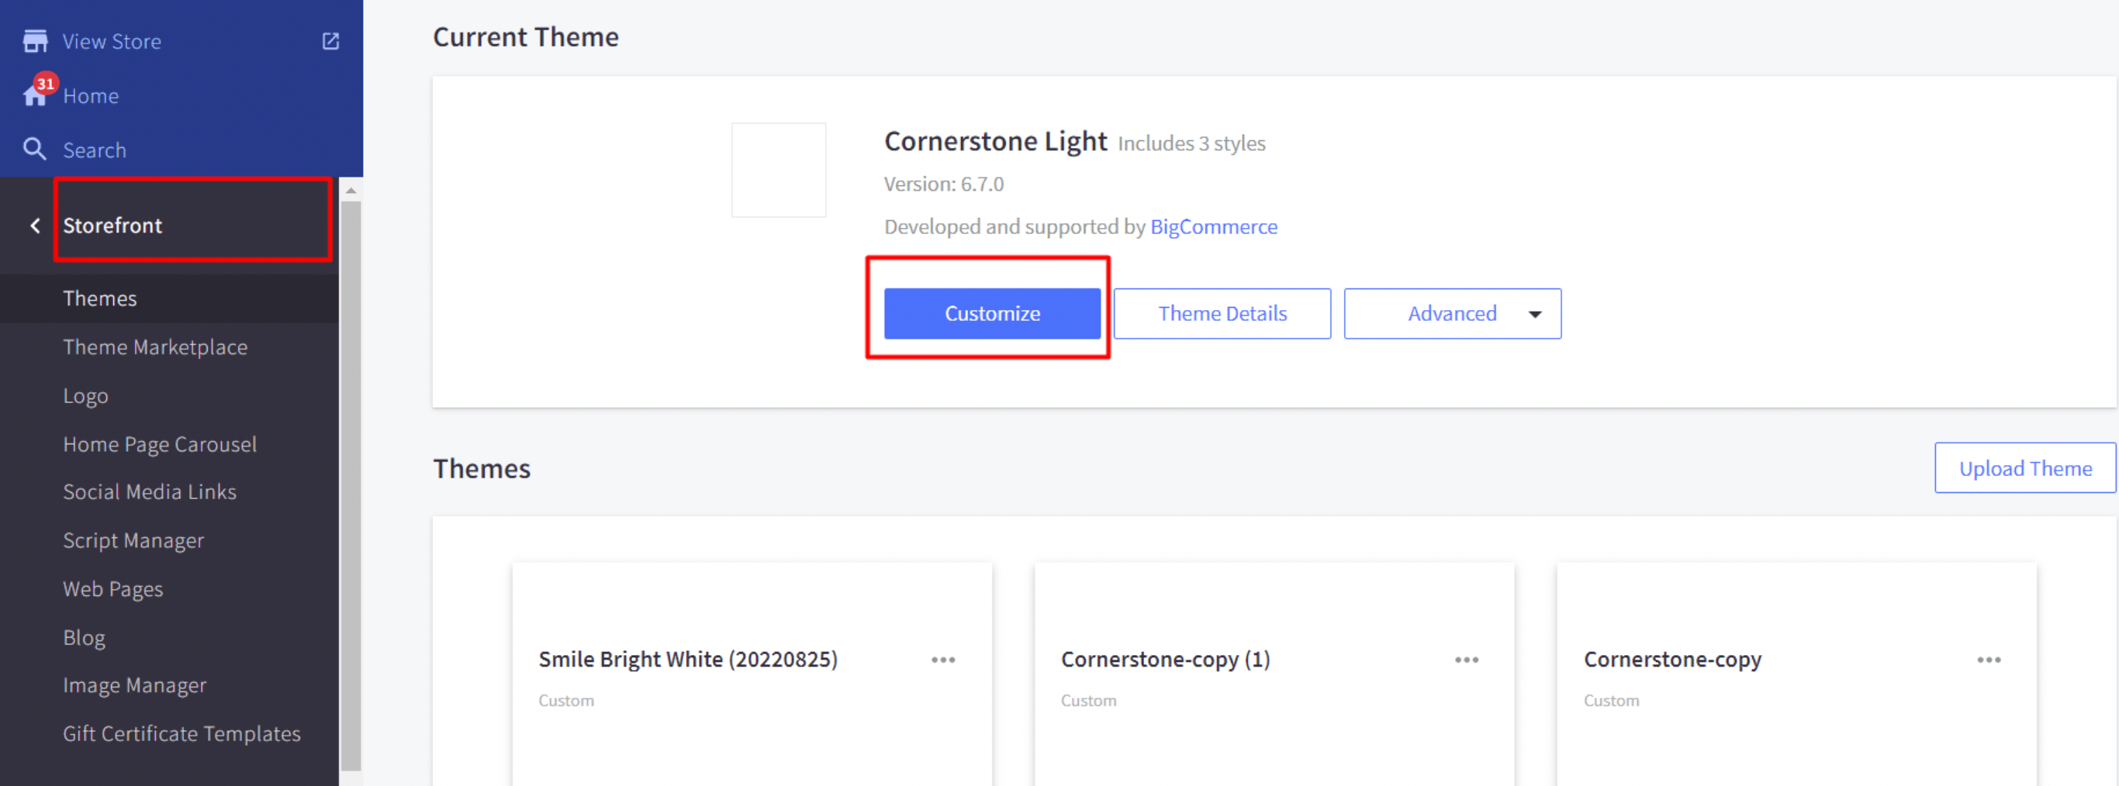Image resolution: width=2119 pixels, height=786 pixels.
Task: Open the options menu on Cornerstone-copy (1)
Action: 1466,659
